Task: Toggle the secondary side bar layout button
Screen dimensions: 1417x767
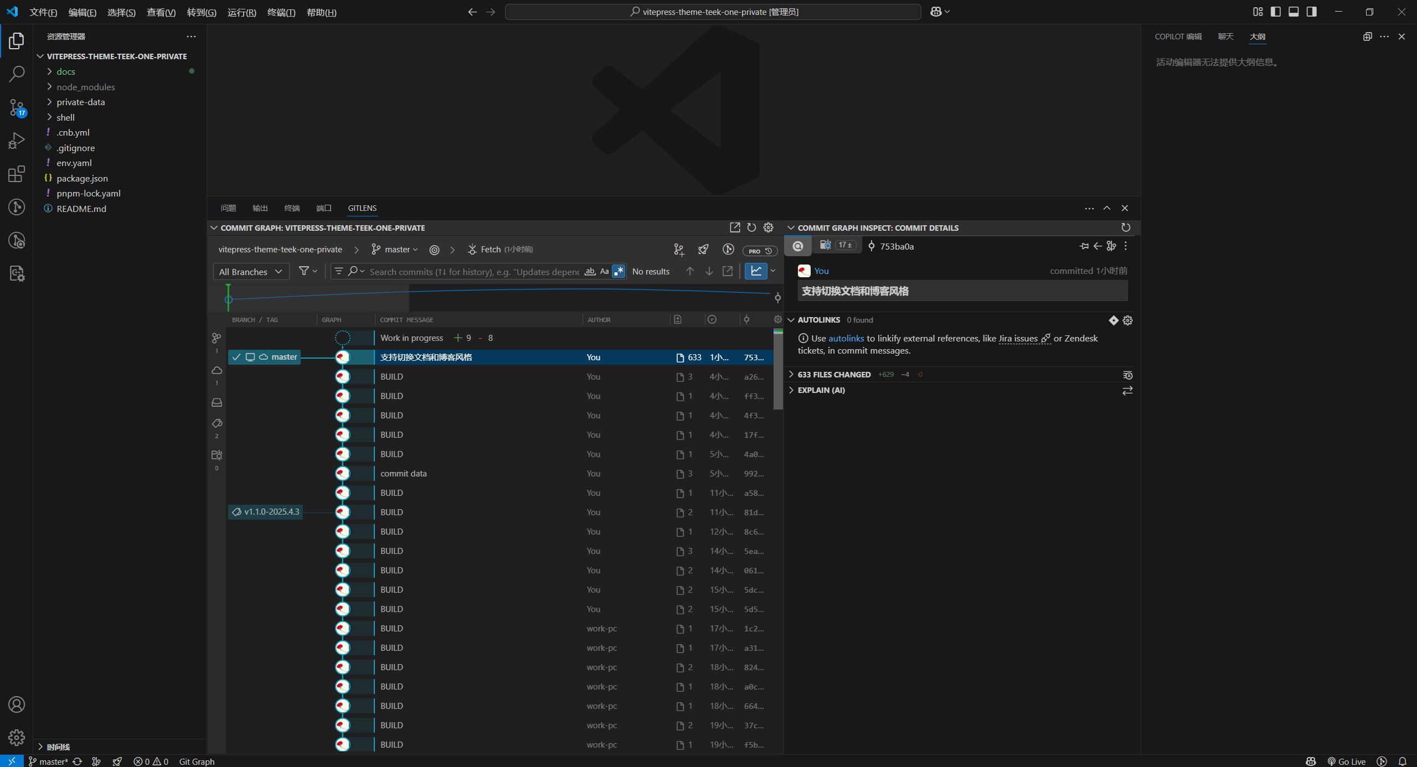Action: coord(1311,12)
